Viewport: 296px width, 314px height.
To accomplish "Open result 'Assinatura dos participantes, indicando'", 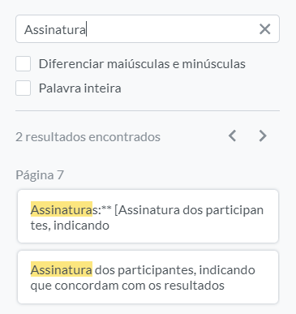I will click(148, 277).
